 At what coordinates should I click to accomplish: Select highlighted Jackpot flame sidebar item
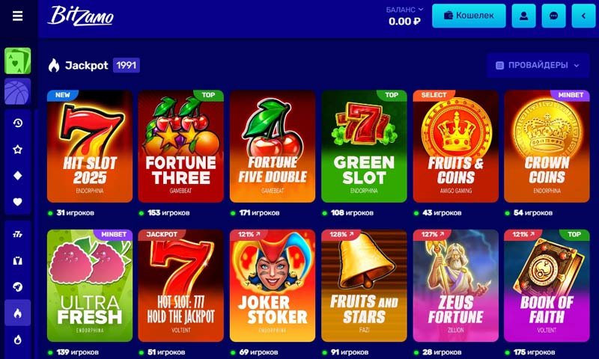[x=17, y=313]
